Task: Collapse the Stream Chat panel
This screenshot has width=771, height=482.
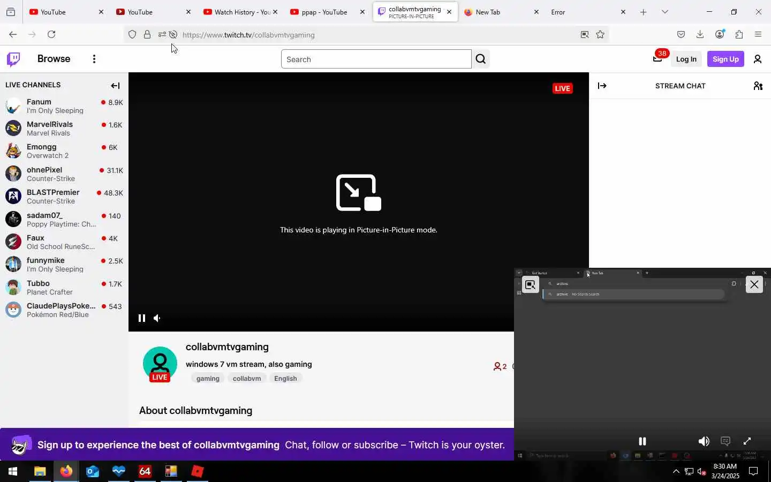Action: pyautogui.click(x=602, y=86)
